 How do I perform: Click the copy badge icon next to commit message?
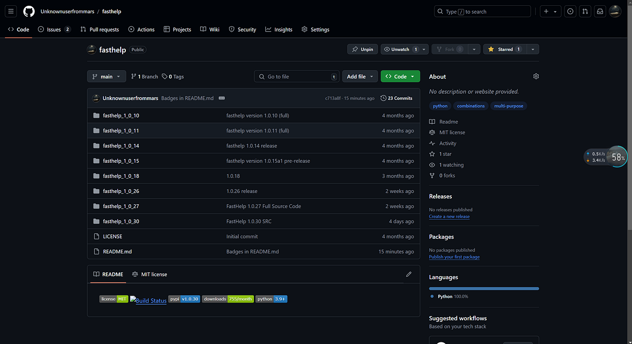(221, 97)
